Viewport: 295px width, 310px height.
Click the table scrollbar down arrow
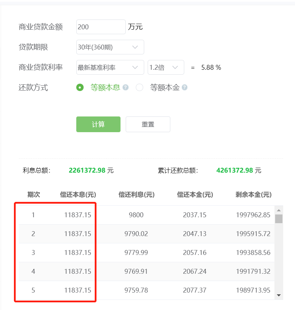click(x=279, y=295)
